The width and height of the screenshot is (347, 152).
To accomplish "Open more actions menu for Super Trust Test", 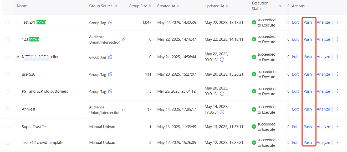I will coord(338,127).
